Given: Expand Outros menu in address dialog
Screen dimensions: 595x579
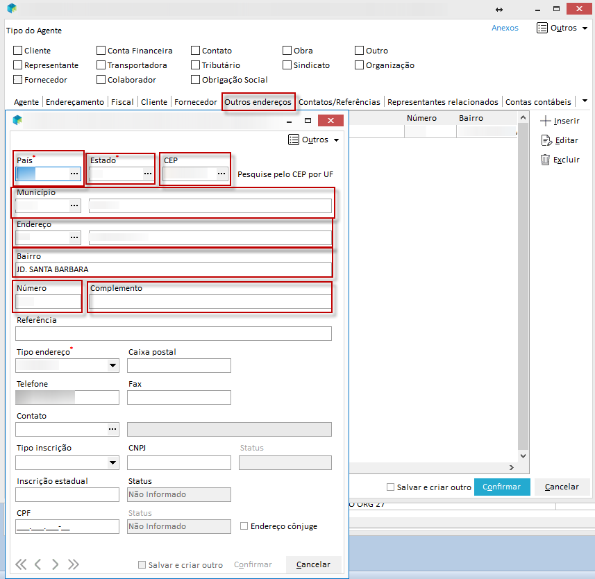Looking at the screenshot, I should 315,140.
